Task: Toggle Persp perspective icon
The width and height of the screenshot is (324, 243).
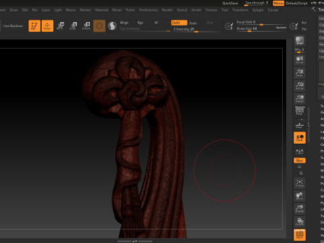Action: (x=300, y=111)
